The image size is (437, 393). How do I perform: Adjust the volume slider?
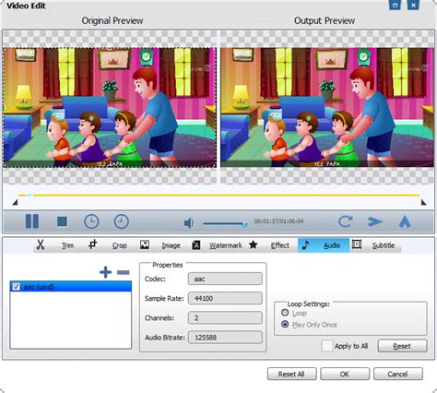[225, 223]
